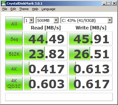Click the 4K QD32 read result 0.603
The width and height of the screenshot is (118, 105).
(46, 83)
